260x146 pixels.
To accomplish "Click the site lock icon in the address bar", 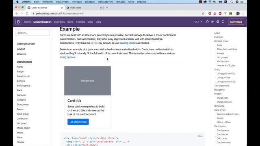I will coord(33,13).
